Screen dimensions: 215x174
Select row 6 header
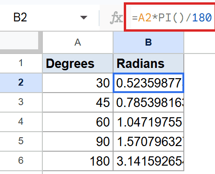21,161
